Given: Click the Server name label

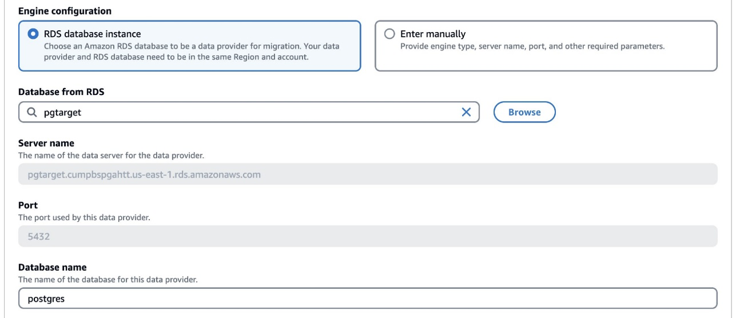Looking at the screenshot, I should pyautogui.click(x=46, y=143).
